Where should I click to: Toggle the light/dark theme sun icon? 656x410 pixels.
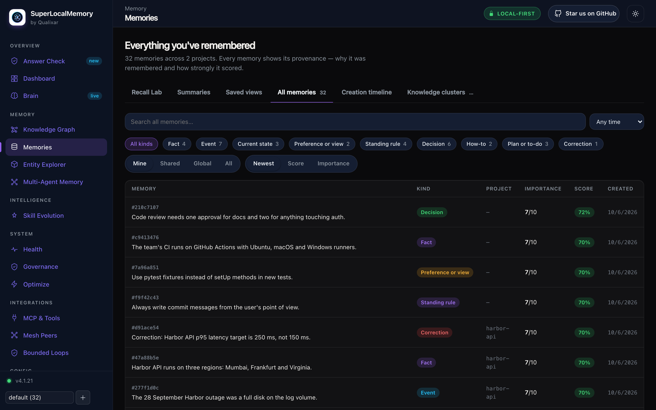point(635,14)
